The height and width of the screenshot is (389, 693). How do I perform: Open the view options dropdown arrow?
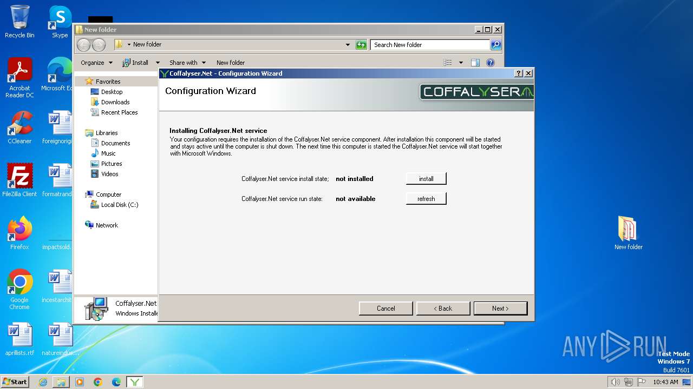click(x=461, y=63)
